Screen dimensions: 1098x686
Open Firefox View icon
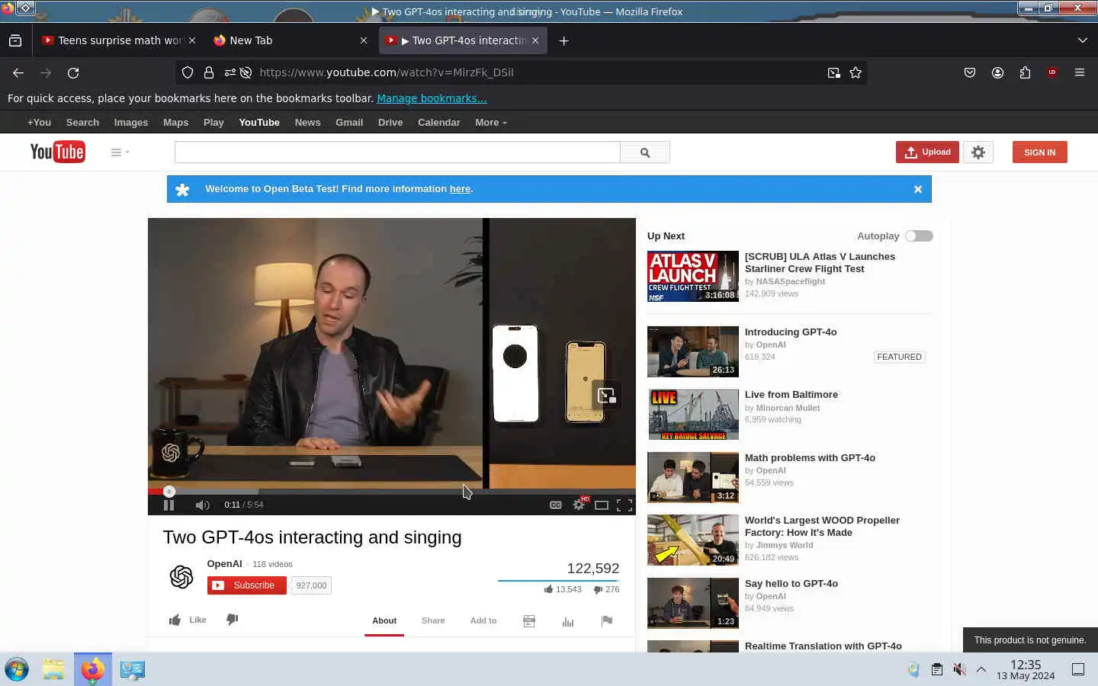[15, 40]
